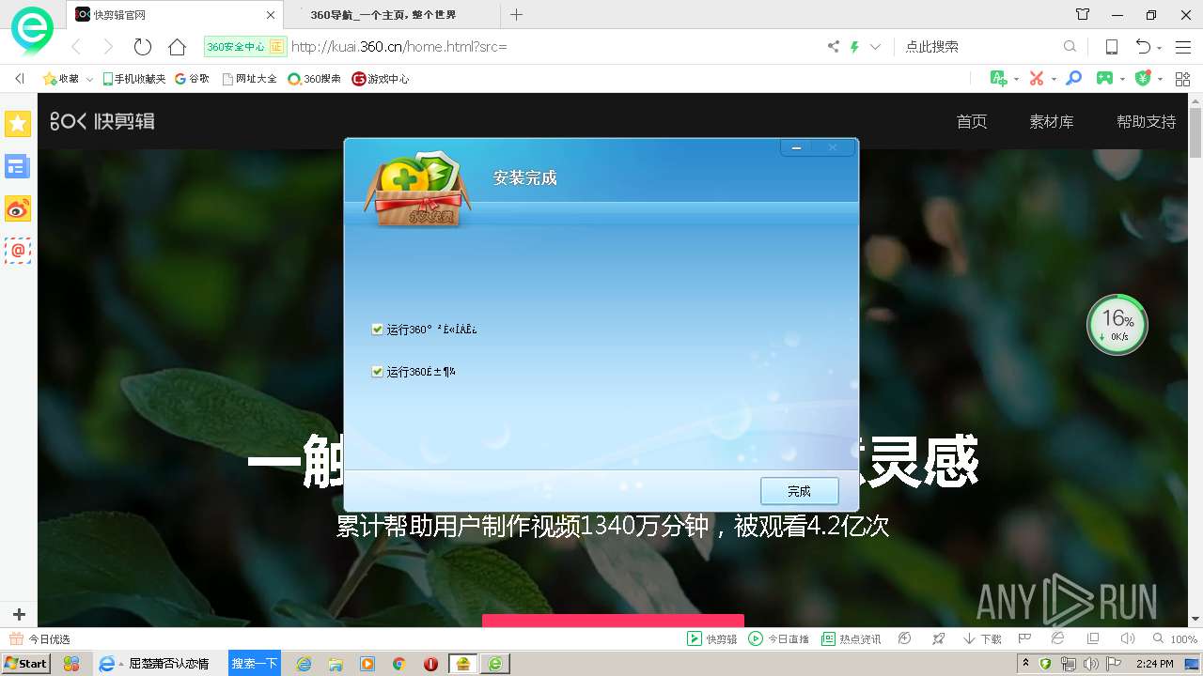Image resolution: width=1203 pixels, height=676 pixels.
Task: Open dropdown arrow next to undo icon
Action: click(x=1160, y=47)
